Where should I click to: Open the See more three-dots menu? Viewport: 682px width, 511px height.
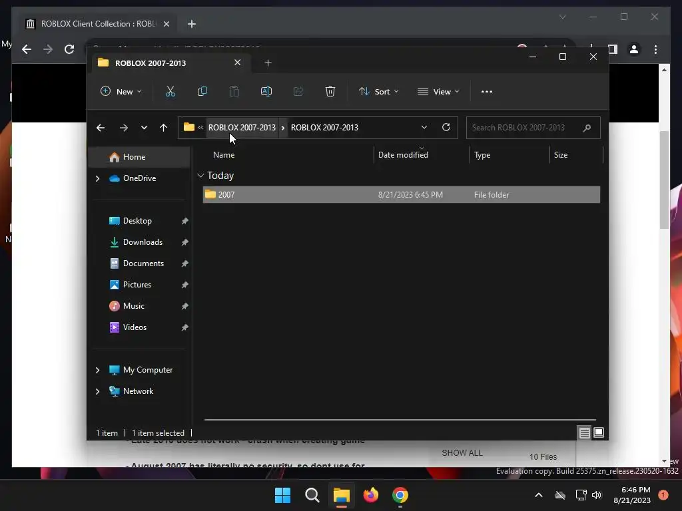[x=487, y=92]
